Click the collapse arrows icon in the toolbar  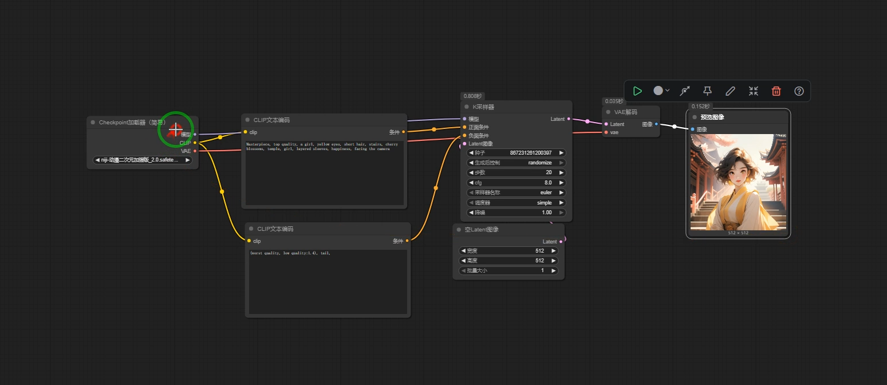tap(753, 91)
